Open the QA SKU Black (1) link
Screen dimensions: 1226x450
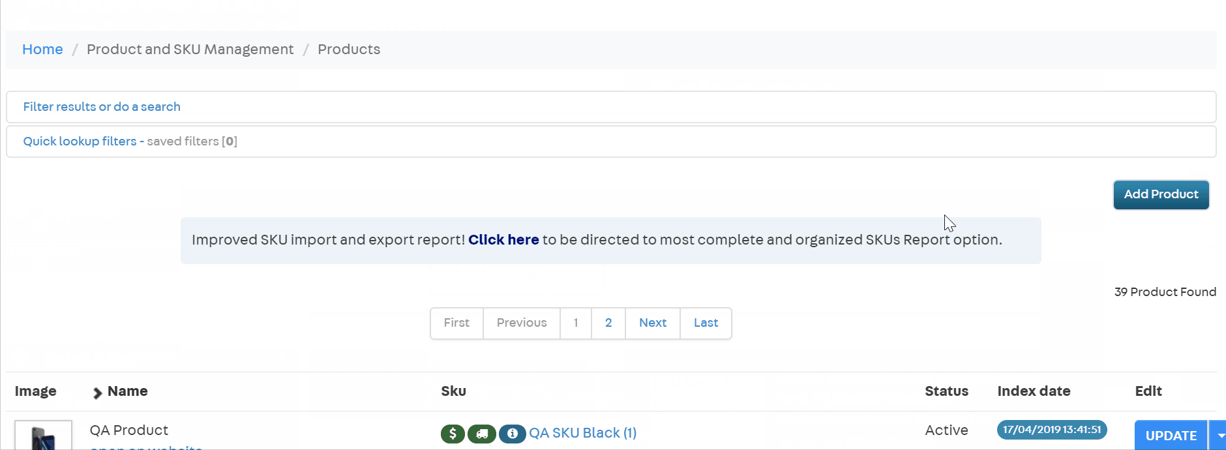(582, 434)
